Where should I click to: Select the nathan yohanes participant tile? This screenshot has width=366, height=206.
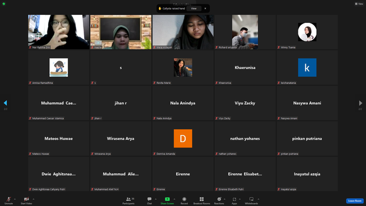tap(245, 138)
